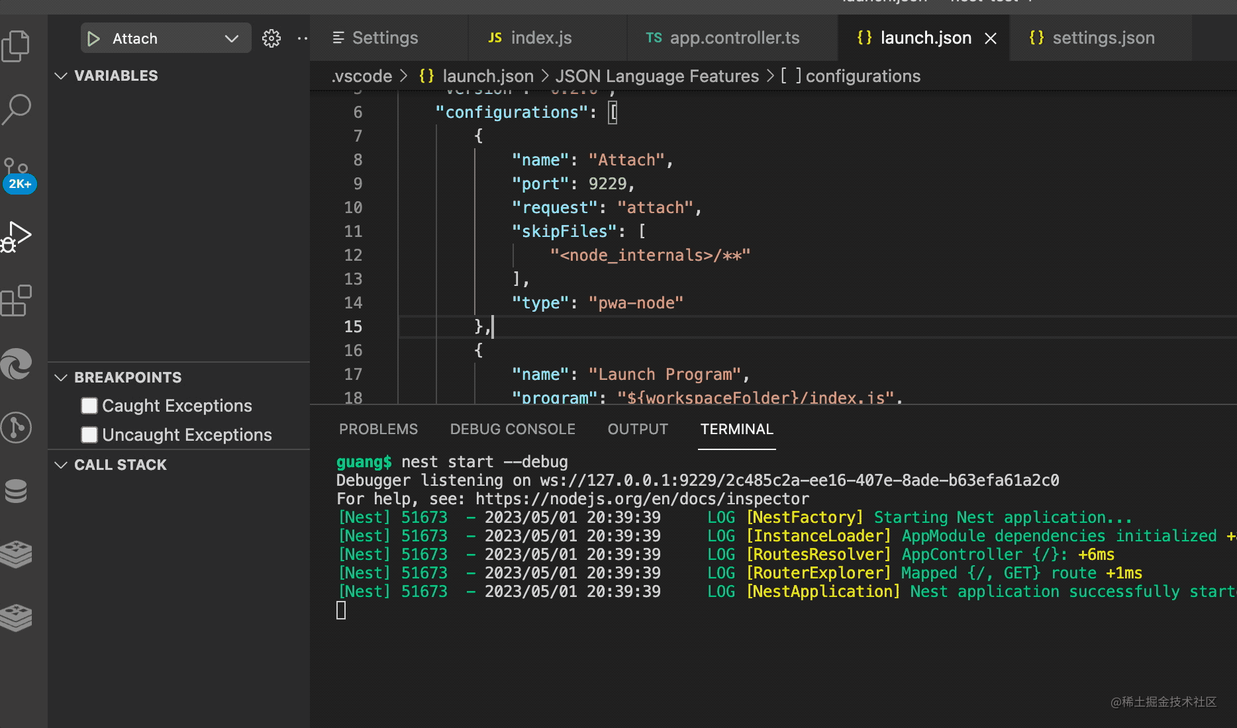This screenshot has height=728, width=1237.
Task: Open the Microsoft Edge tools icon in the activity bar
Action: (x=17, y=364)
